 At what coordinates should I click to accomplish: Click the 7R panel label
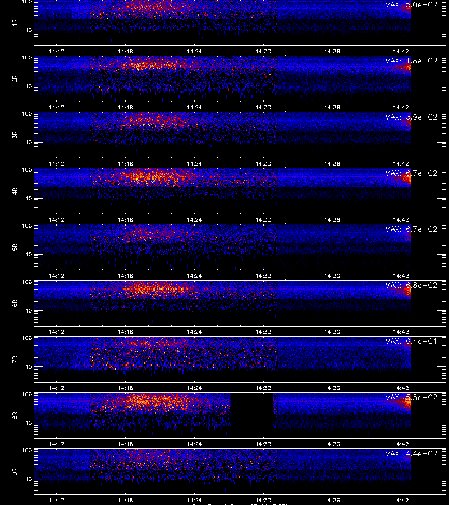click(15, 360)
